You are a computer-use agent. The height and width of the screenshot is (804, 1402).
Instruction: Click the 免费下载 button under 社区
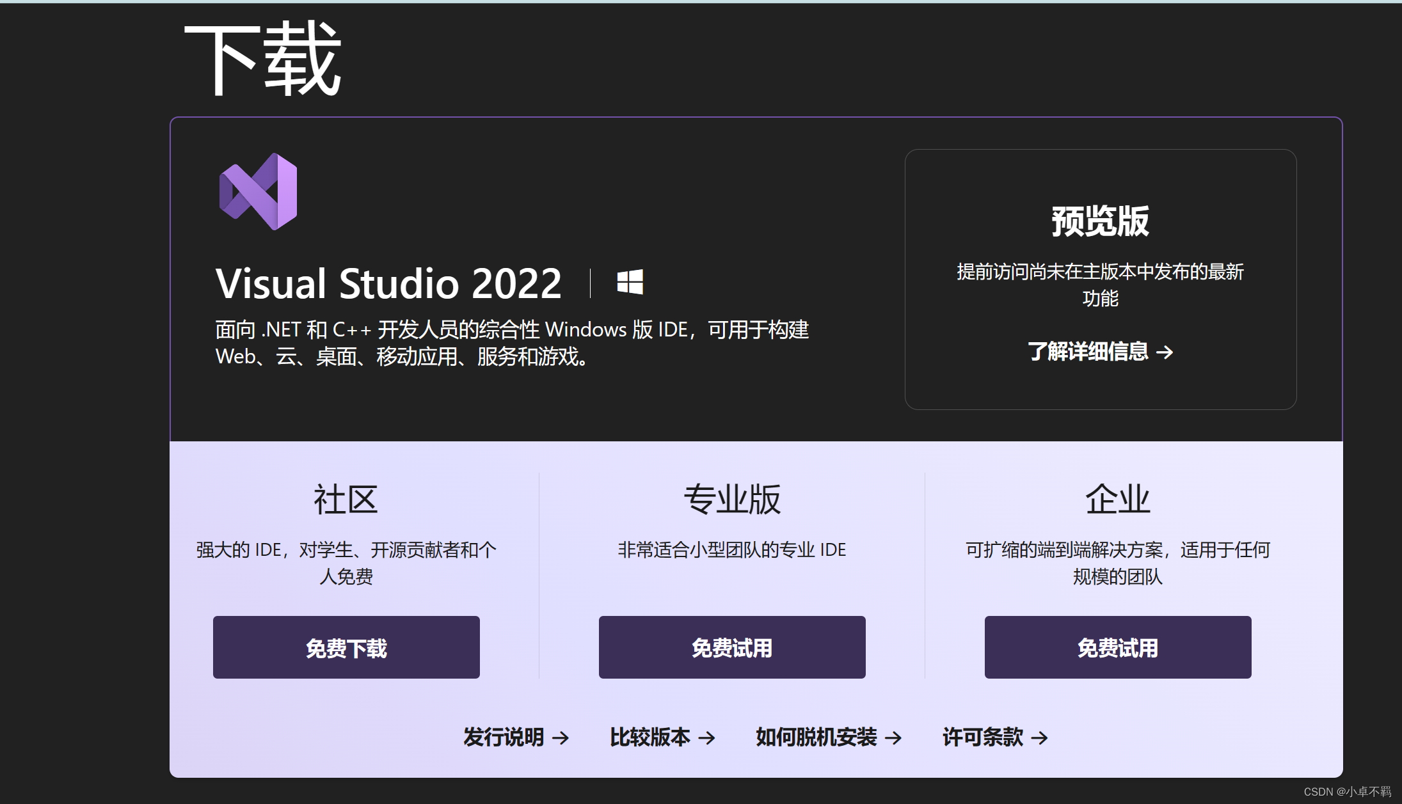[x=346, y=647]
